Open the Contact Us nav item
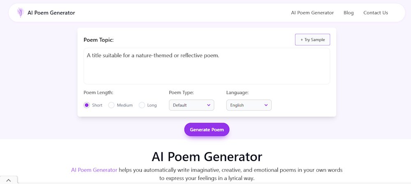 pos(376,13)
